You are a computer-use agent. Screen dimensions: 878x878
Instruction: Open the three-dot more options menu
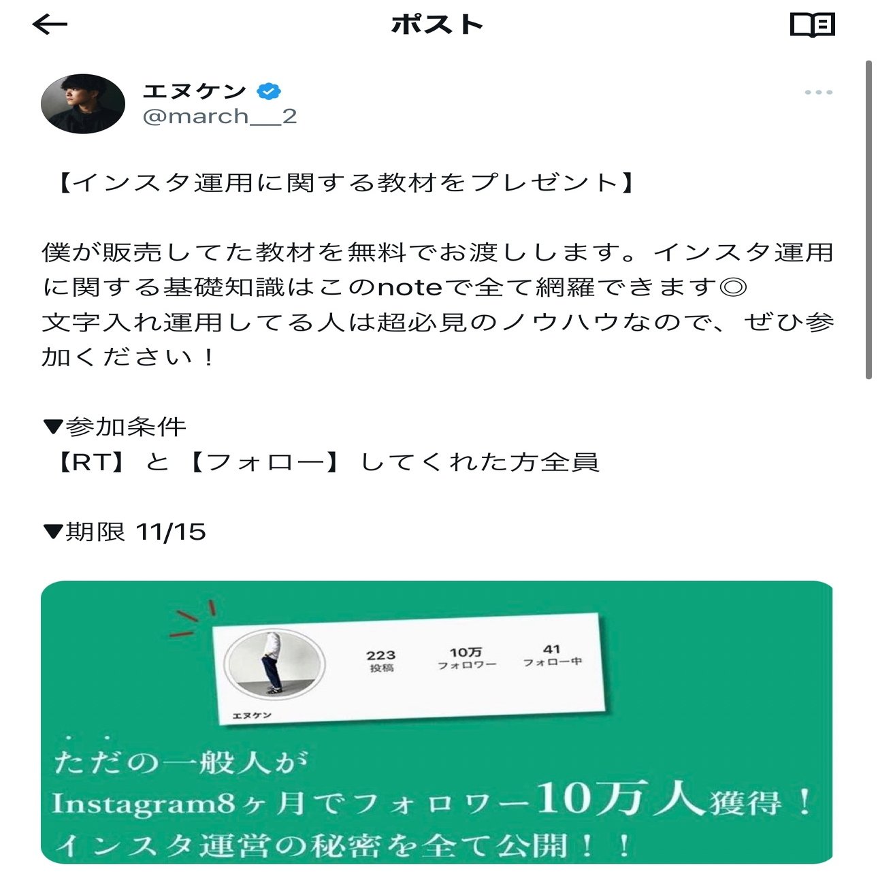click(818, 92)
